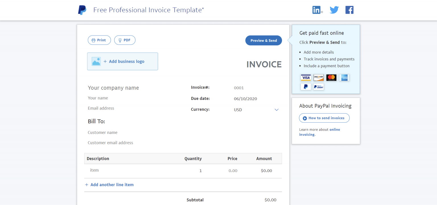
Task: Open PayPal's Facebook page
Action: [349, 9]
